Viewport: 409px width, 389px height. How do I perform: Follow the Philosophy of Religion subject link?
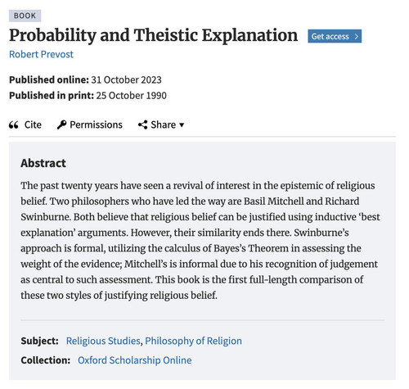[x=193, y=341]
